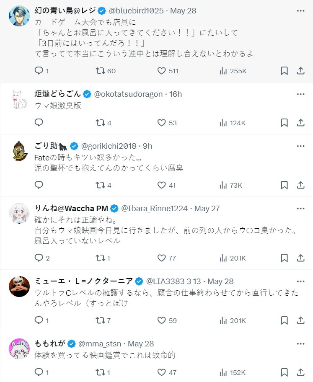The width and height of the screenshot is (313, 382).
Task: Bookmark the okotatsudoragon tweet
Action: tap(284, 123)
